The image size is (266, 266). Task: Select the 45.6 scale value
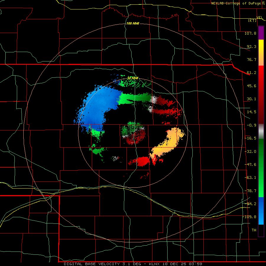click(x=252, y=86)
